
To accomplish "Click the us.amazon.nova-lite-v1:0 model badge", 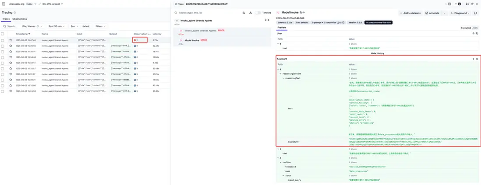I will [x=378, y=22].
